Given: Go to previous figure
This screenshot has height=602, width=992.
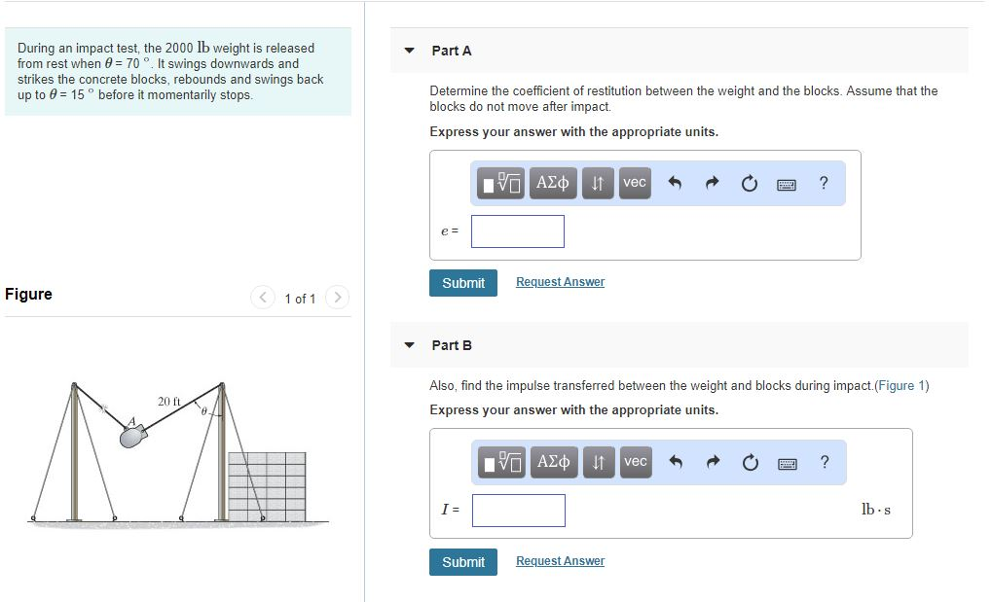Looking at the screenshot, I should point(263,298).
